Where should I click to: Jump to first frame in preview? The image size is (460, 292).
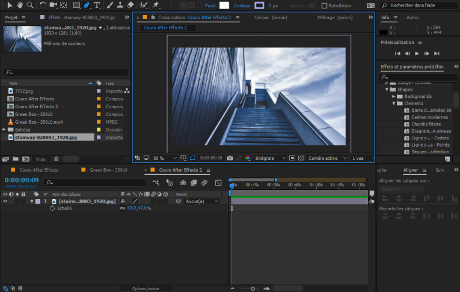397,53
